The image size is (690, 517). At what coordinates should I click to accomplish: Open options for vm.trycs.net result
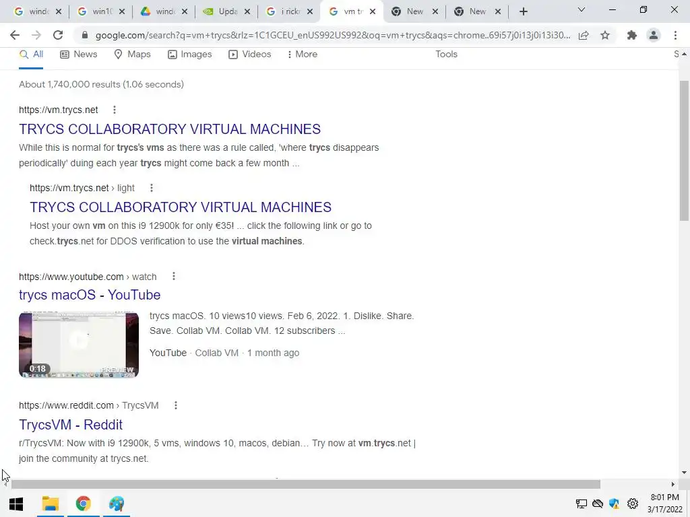pos(115,110)
